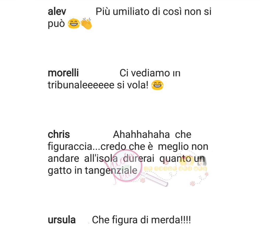The height and width of the screenshot is (244, 260).
Task: Open the ursula username profile
Action: (x=62, y=220)
